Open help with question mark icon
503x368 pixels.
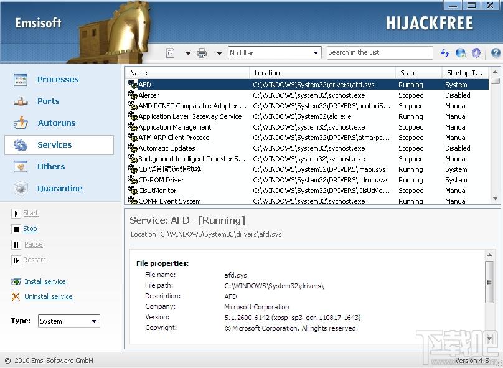point(496,53)
